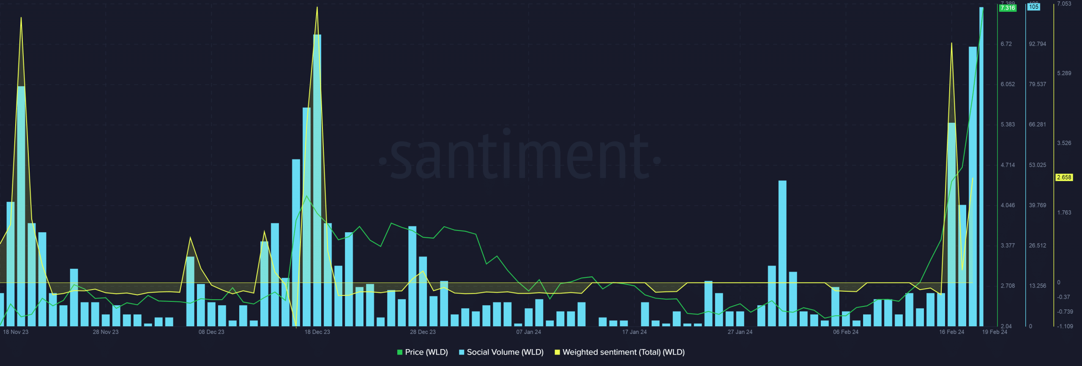Click the 06 Feb 24 date label

846,332
